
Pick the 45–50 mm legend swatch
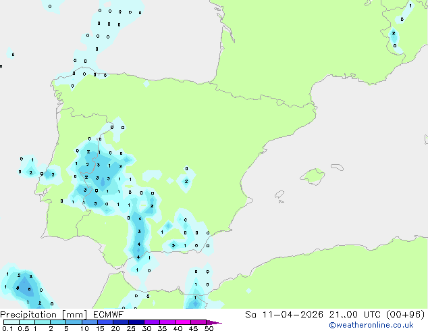[x=198, y=322]
